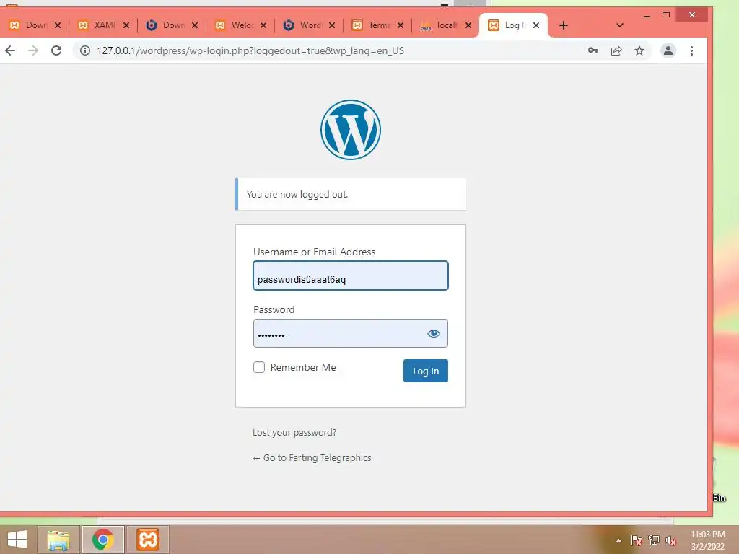The width and height of the screenshot is (739, 554).
Task: Close the active Log In tab
Action: pos(536,25)
